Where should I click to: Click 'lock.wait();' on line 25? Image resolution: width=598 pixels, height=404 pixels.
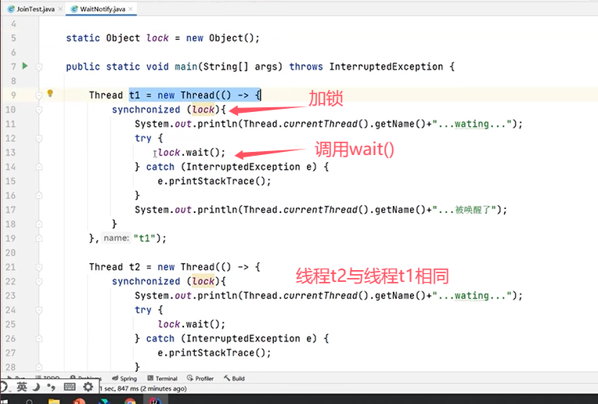[x=192, y=324]
